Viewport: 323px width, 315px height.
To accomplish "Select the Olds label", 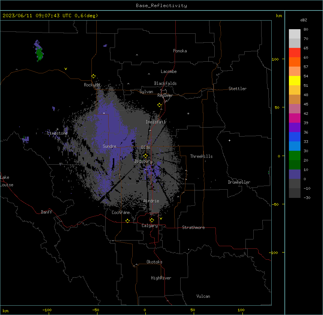I will (x=145, y=147).
